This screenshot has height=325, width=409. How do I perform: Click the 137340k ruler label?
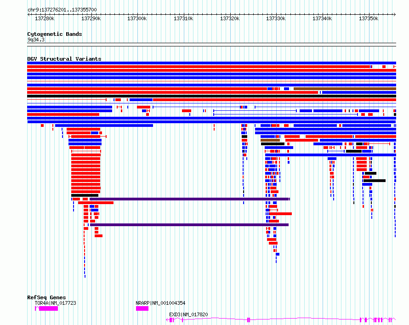322,18
